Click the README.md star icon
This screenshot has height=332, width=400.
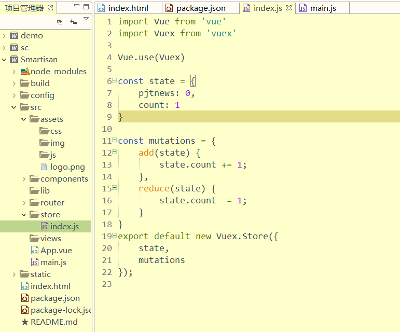pos(25,322)
